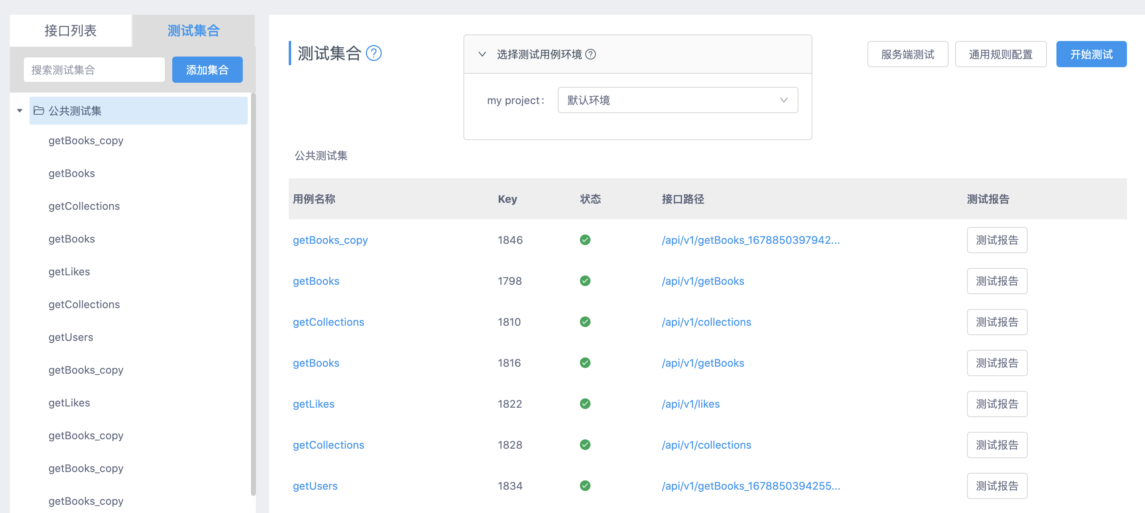This screenshot has height=513, width=1145.
Task: Click the green status check in getBooks_copy row
Action: point(585,240)
